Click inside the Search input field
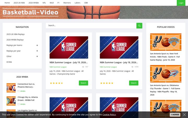 click(91, 25)
